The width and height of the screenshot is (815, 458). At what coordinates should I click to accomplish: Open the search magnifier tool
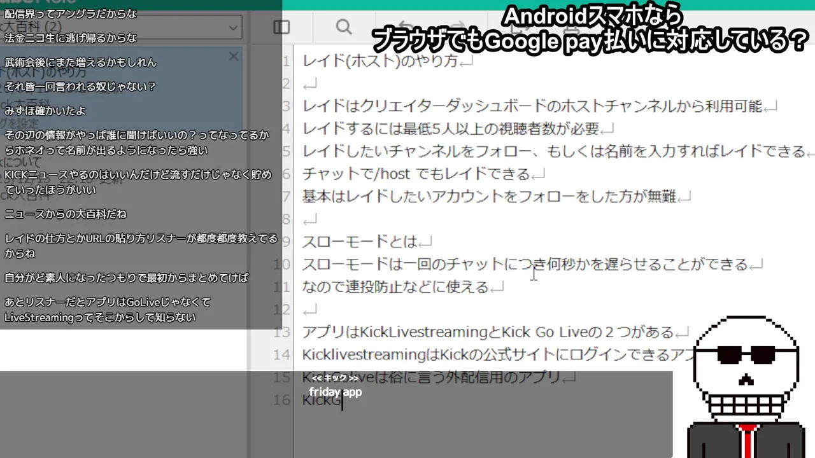coord(344,27)
